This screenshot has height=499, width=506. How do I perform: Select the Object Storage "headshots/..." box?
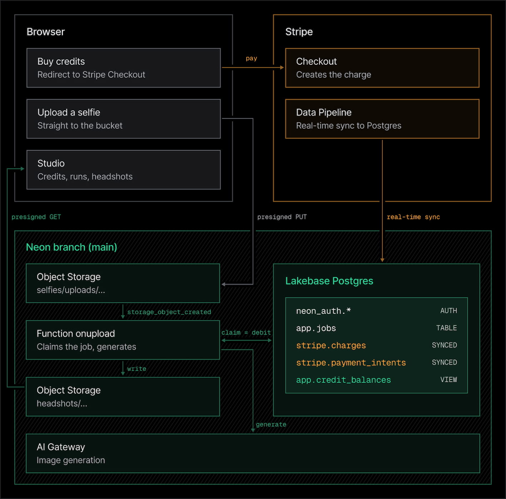coord(123,397)
